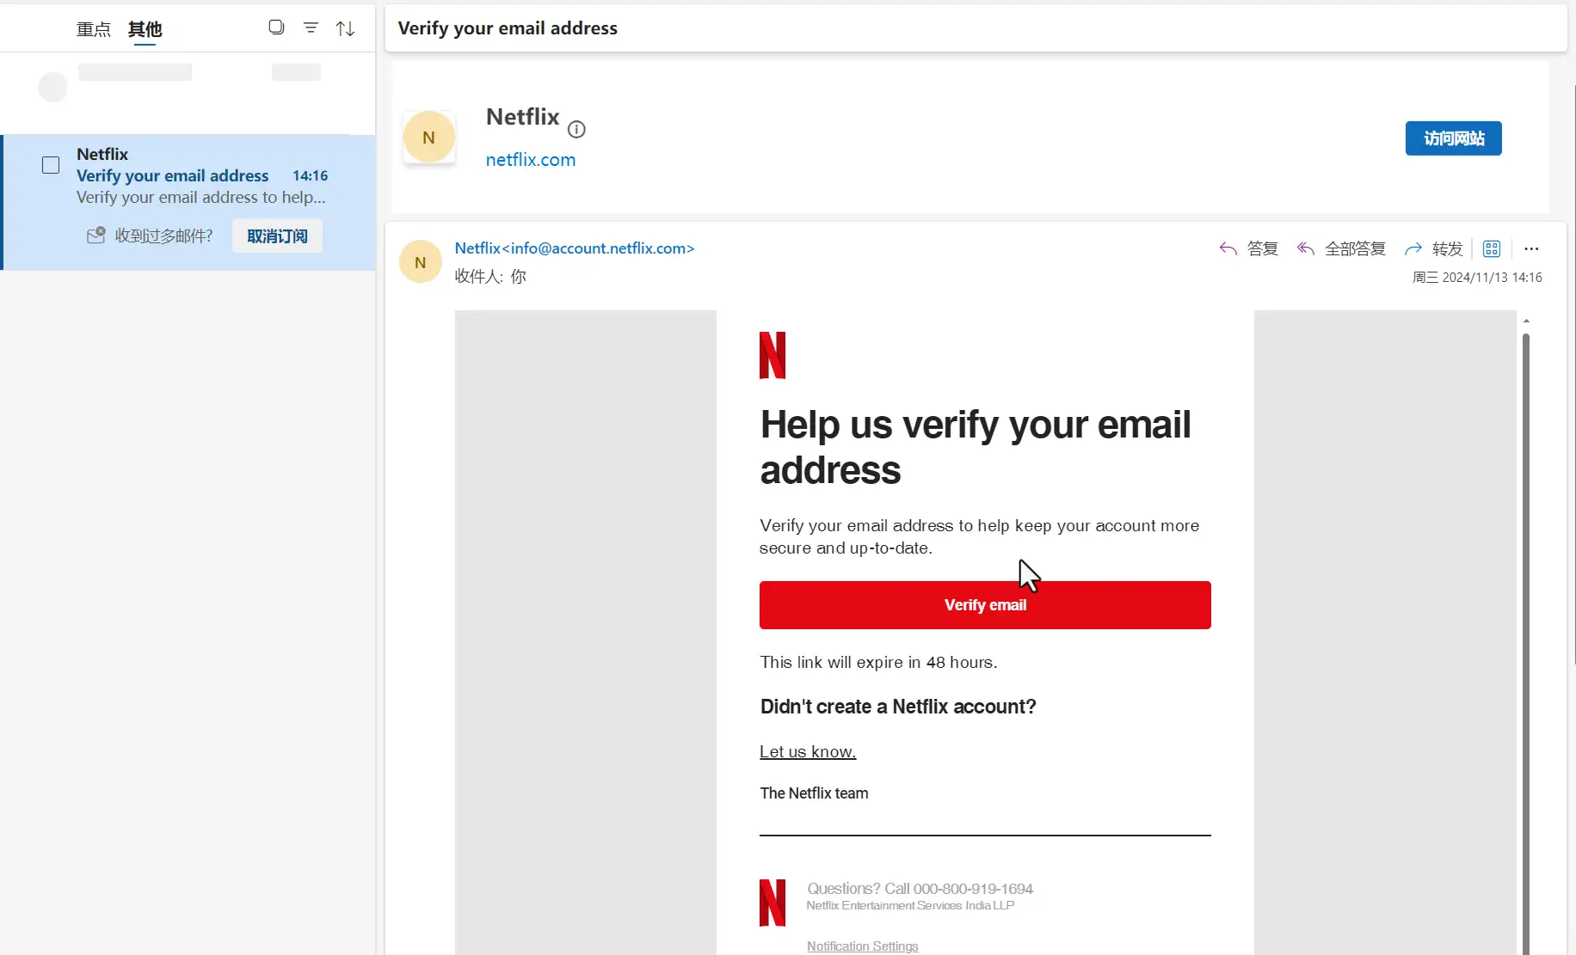Click the unsubscribe envelope icon
Image resolution: width=1576 pixels, height=955 pixels.
click(96, 235)
